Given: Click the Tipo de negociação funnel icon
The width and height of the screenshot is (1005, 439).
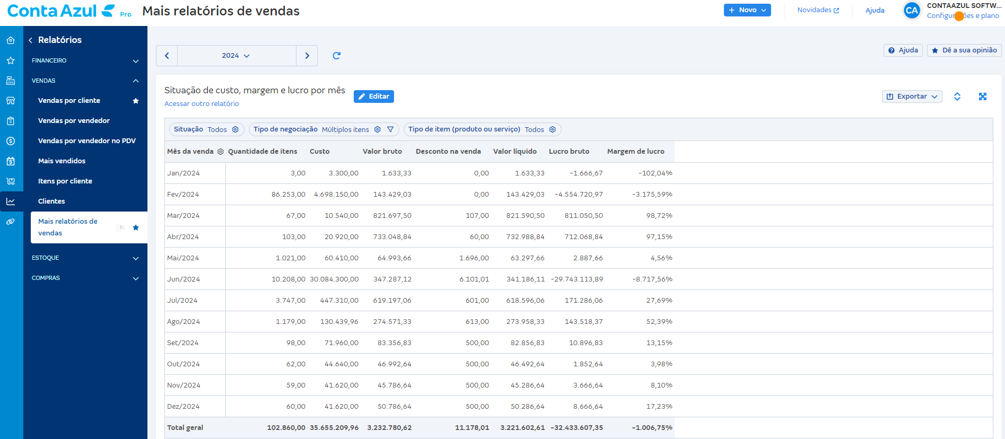Looking at the screenshot, I should 390,129.
